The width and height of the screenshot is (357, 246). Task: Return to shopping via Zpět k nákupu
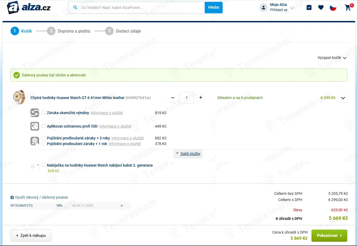click(31, 235)
